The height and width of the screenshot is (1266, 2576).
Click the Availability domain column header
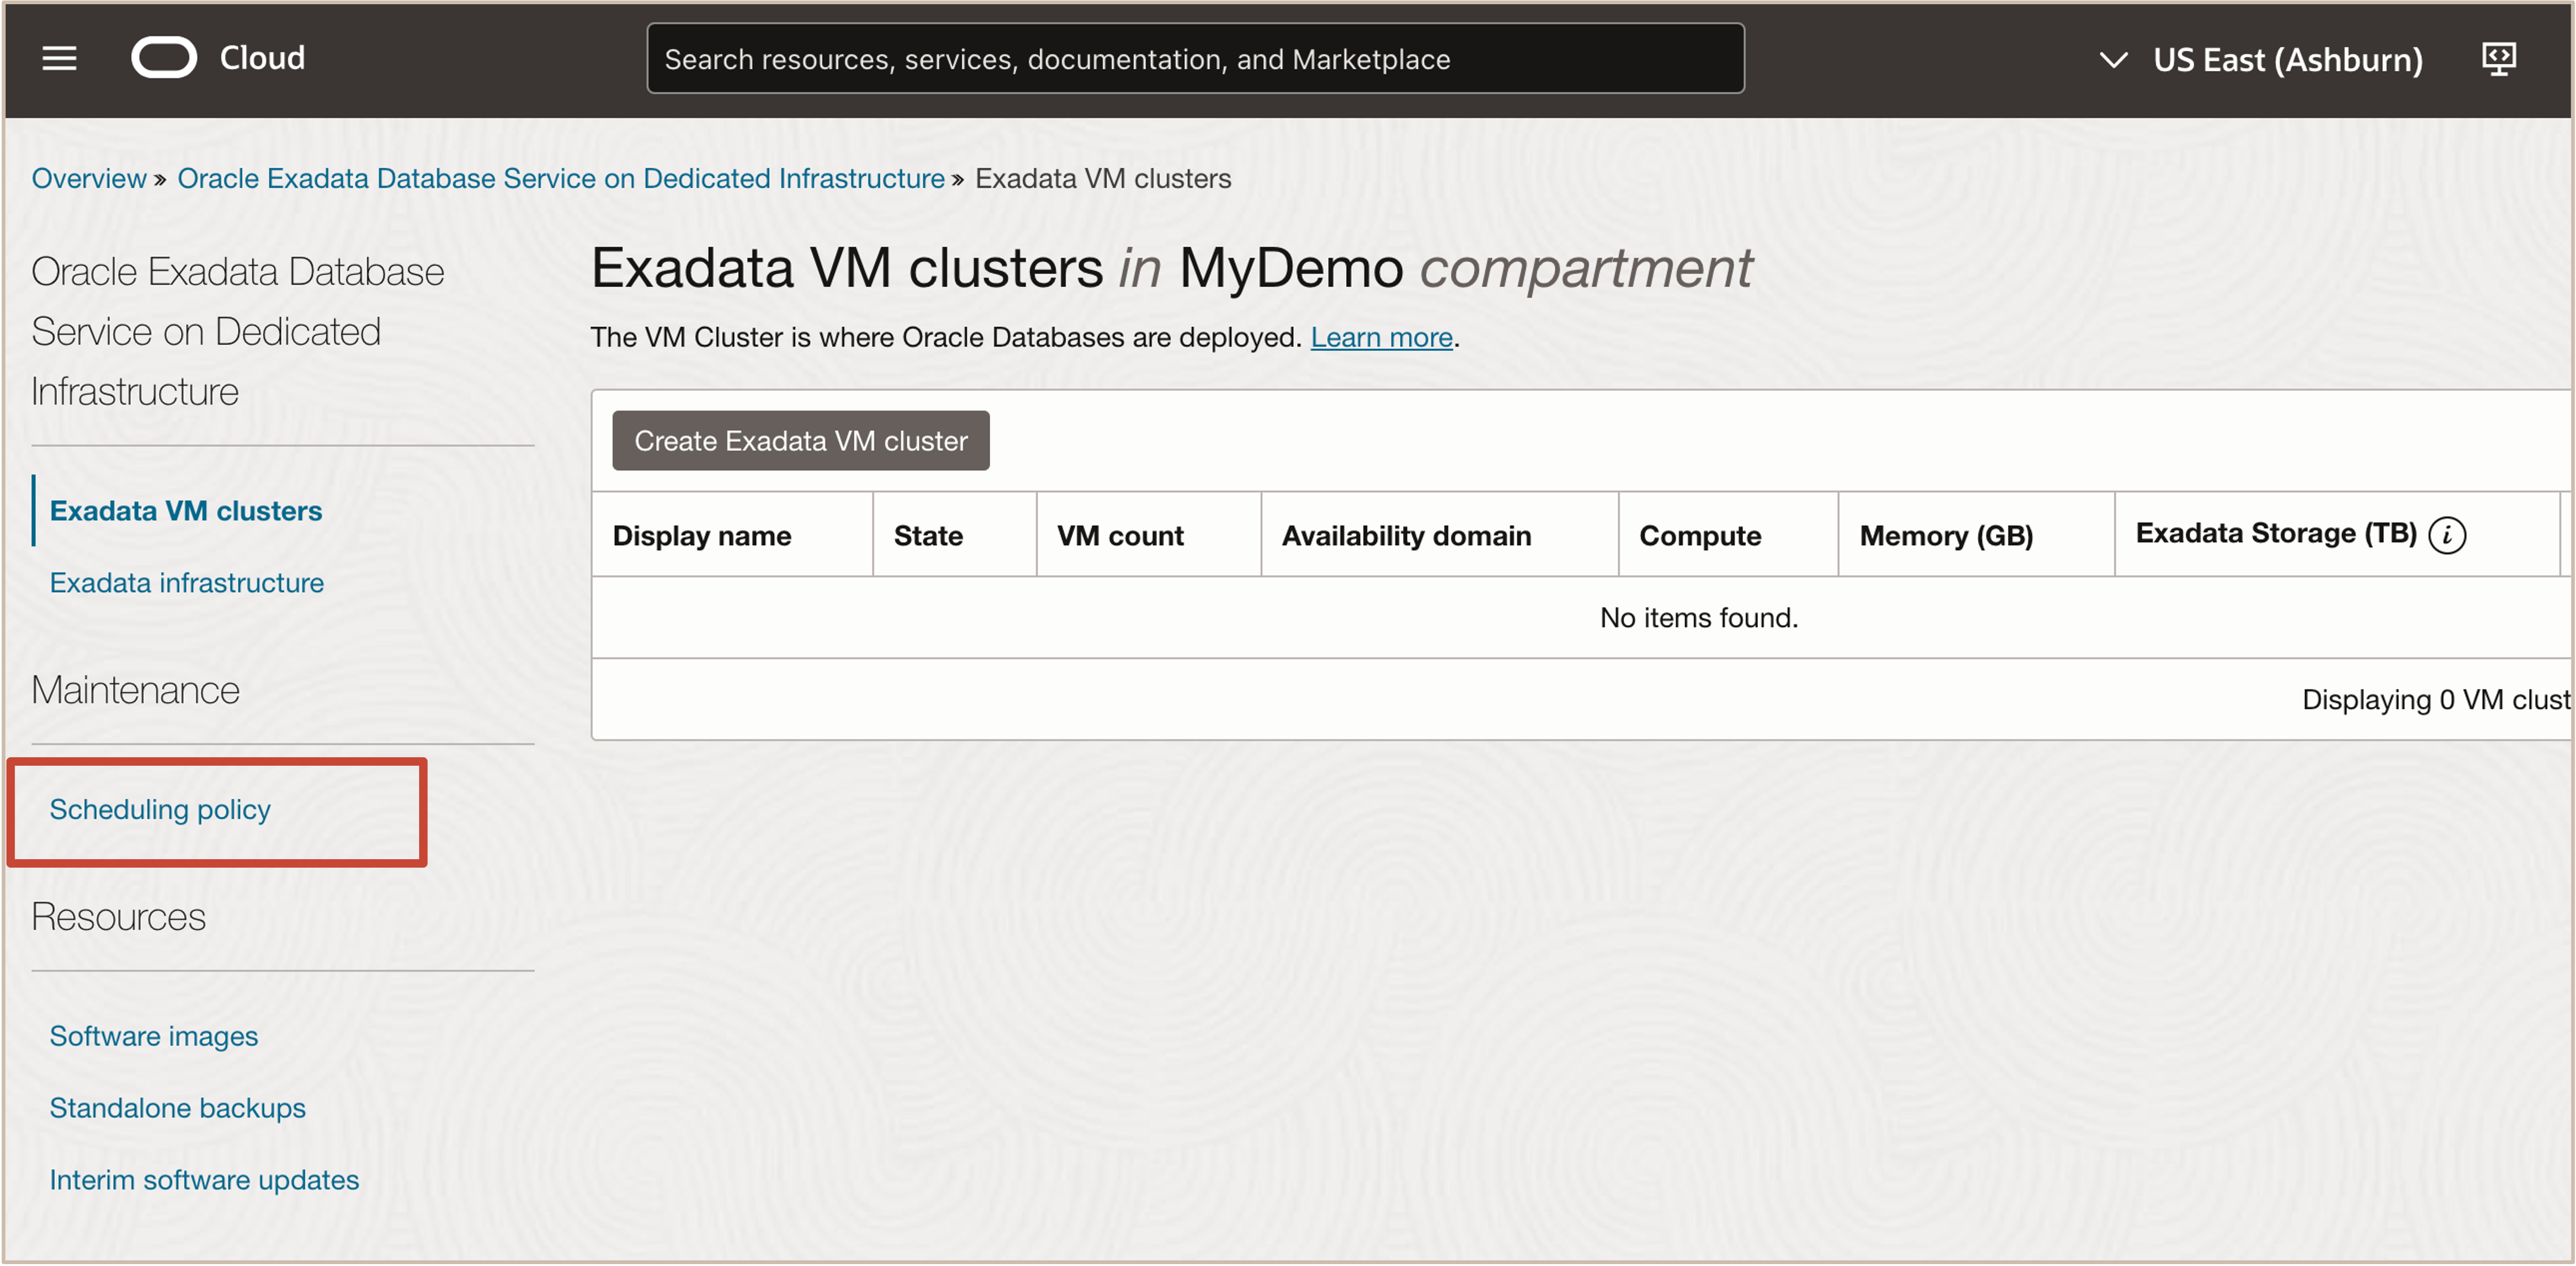1406,536
